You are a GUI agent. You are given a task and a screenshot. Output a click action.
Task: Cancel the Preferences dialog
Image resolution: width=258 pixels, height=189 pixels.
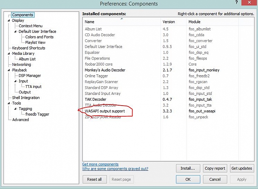point(215,179)
